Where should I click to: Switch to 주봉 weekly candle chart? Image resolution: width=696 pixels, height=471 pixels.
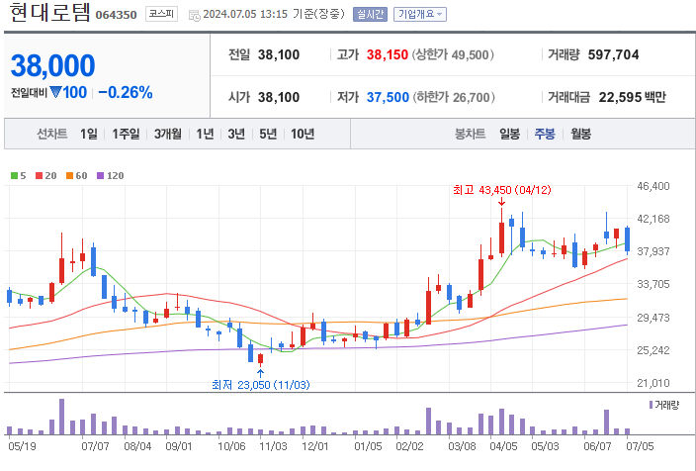pyautogui.click(x=545, y=134)
